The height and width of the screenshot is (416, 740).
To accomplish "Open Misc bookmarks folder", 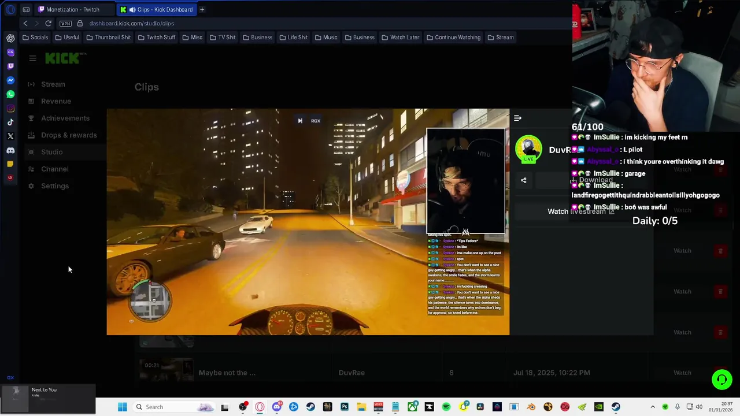I will (x=193, y=38).
